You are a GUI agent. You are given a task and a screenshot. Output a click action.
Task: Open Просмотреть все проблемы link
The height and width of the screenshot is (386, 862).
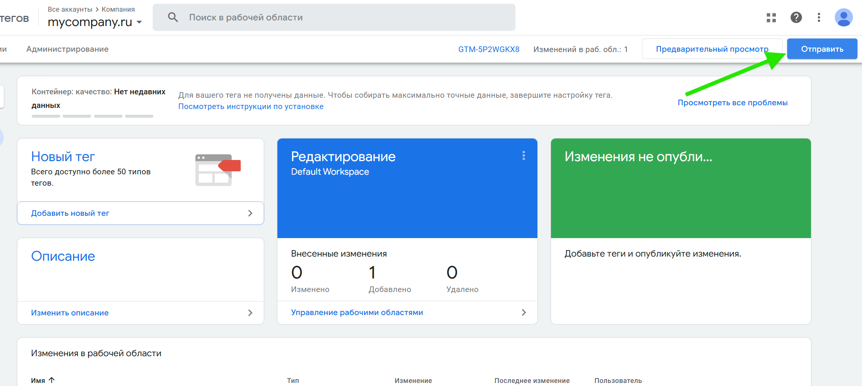click(x=732, y=102)
